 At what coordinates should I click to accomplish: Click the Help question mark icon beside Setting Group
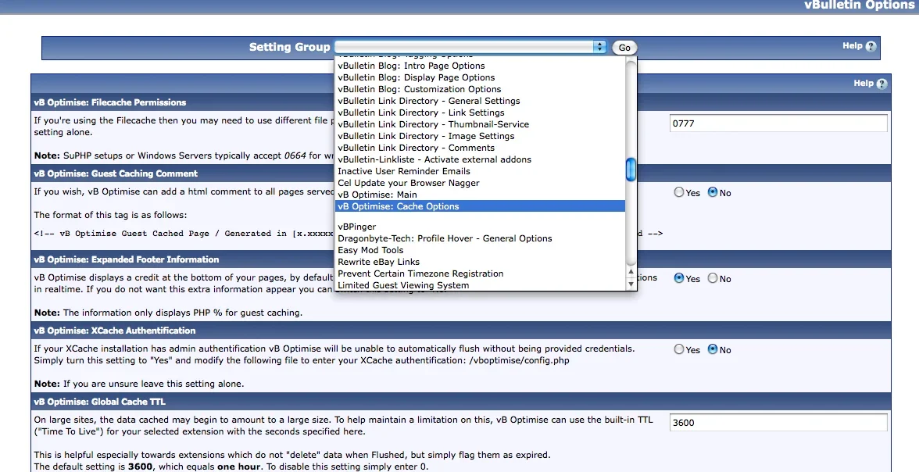click(871, 46)
